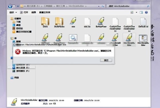Select 美化工具 breadcrumb segment
Image resolution: width=160 pixels, height=108 pixels.
click(x=60, y=6)
